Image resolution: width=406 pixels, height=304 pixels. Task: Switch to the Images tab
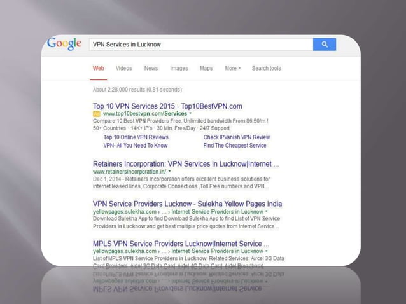pos(179,68)
